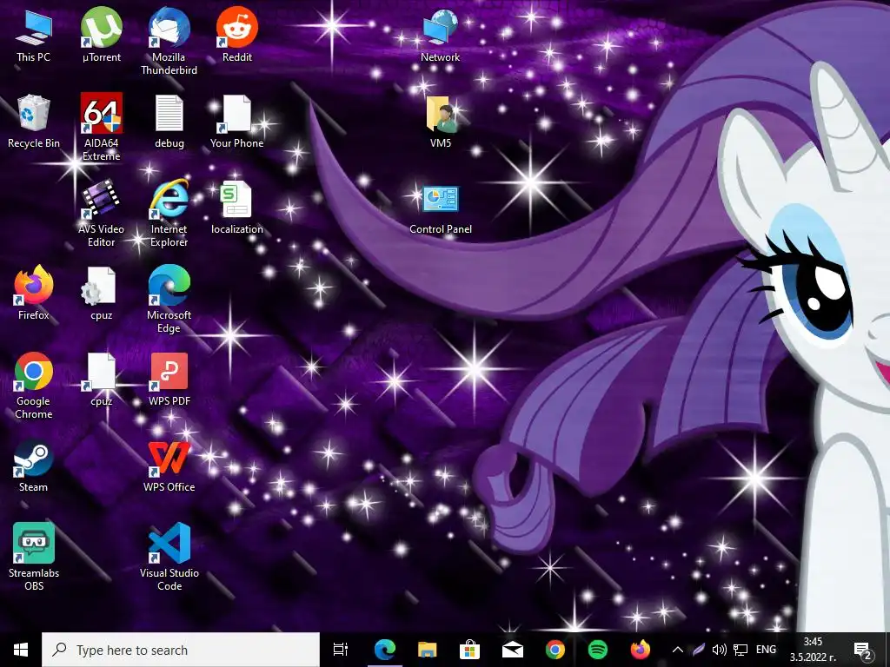
Task: Select the cpuz file with gear icon
Action: 101,294
